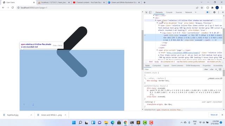Collapse the aria-disabled Previous span node
The image size is (225, 126).
[x=157, y=23]
